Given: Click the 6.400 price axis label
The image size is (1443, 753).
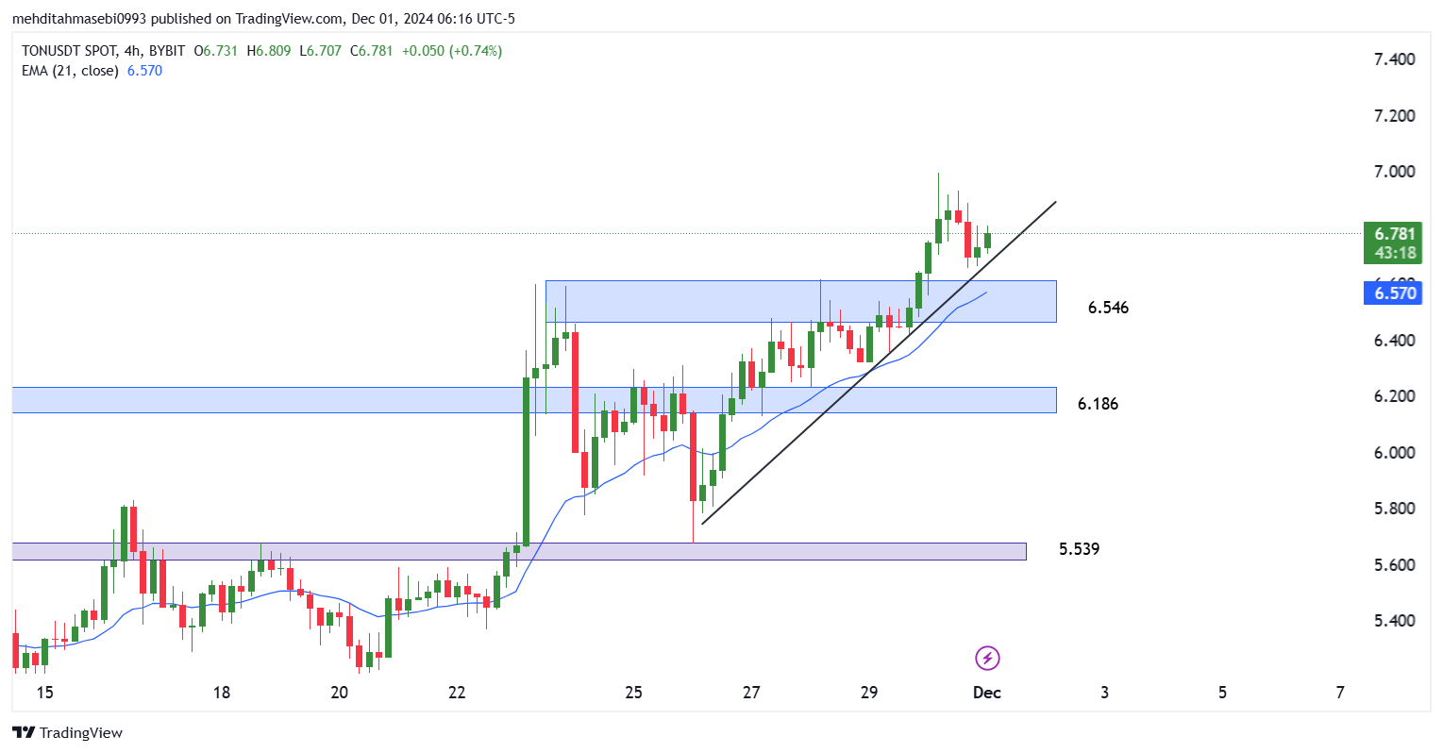Looking at the screenshot, I should pyautogui.click(x=1394, y=341).
